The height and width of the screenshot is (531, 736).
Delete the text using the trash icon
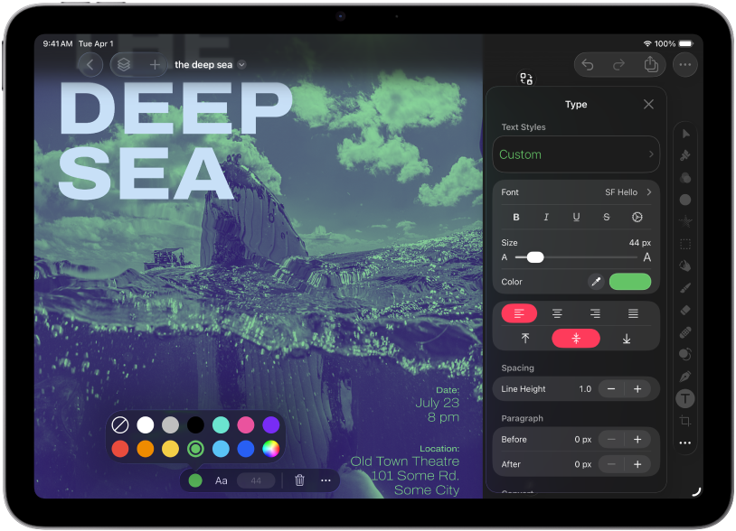pyautogui.click(x=299, y=480)
